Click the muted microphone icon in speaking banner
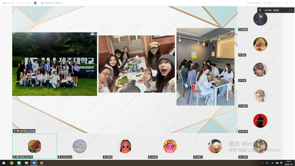 pyautogui.click(x=260, y=10)
